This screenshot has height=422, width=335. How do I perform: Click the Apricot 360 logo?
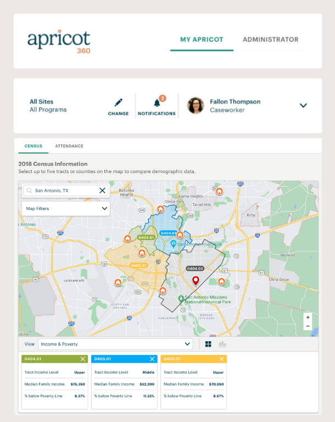[59, 41]
